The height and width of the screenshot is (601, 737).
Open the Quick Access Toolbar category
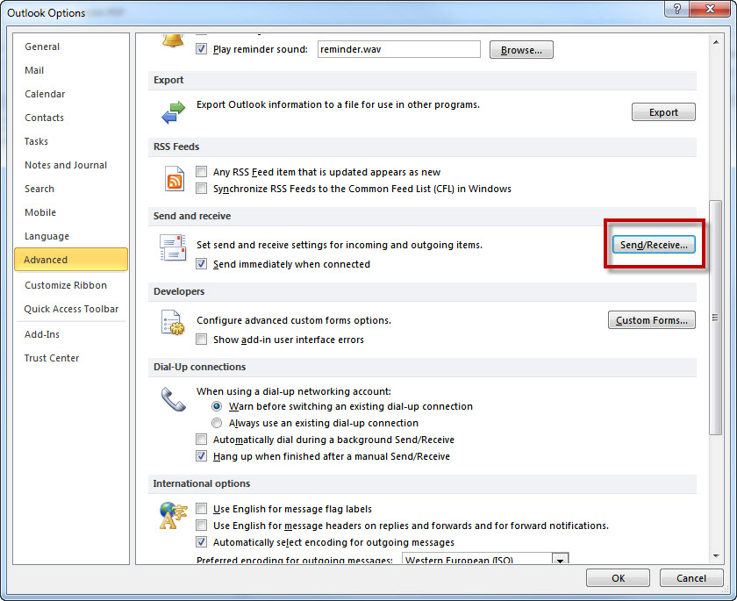[x=71, y=309]
